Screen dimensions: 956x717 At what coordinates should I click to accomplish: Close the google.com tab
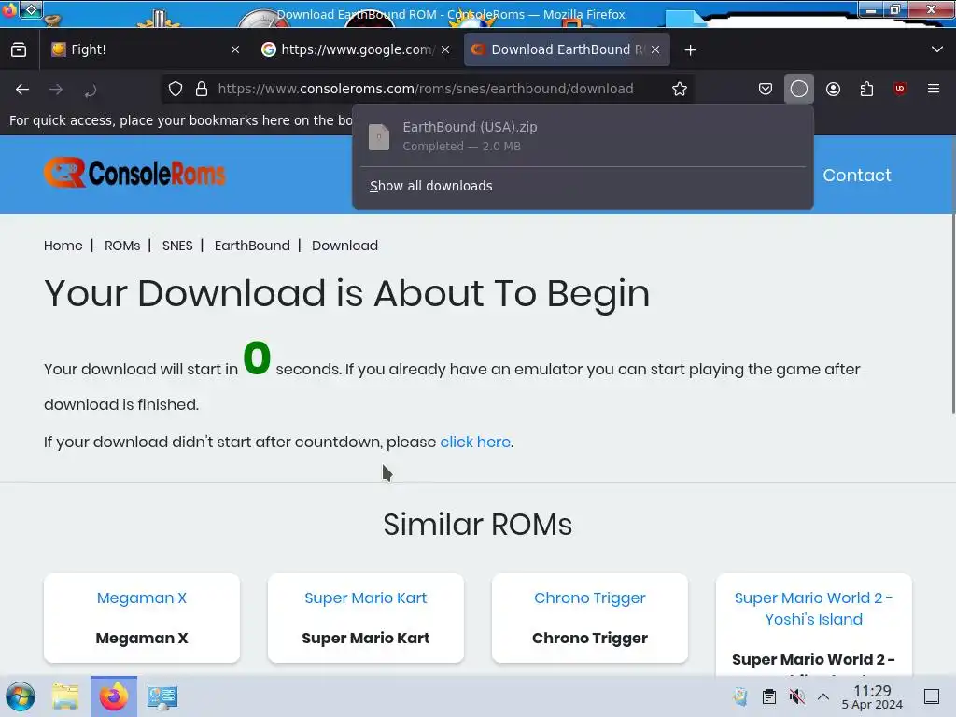point(445,50)
